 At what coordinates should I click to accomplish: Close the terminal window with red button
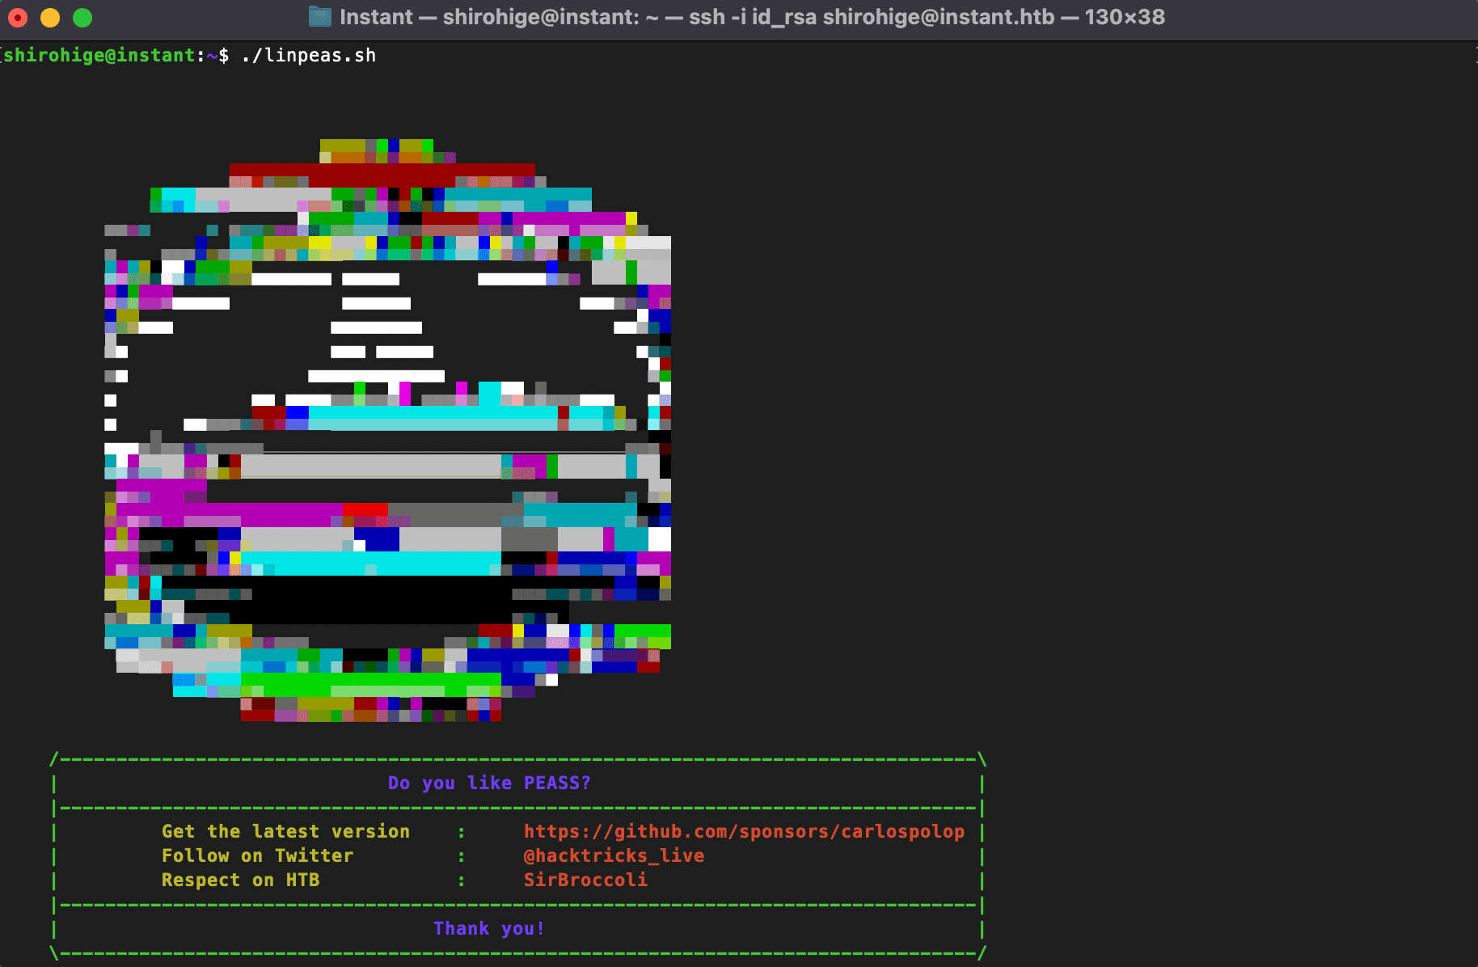(18, 17)
